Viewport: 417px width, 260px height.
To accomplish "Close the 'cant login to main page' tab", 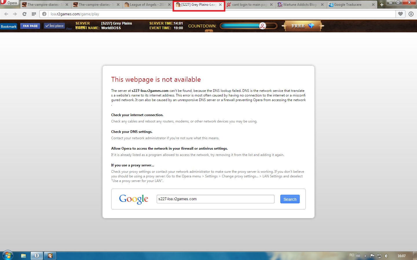I will (x=271, y=5).
